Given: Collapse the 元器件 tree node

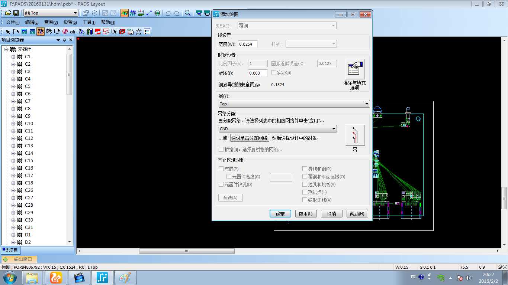Looking at the screenshot, I should pyautogui.click(x=6, y=49).
